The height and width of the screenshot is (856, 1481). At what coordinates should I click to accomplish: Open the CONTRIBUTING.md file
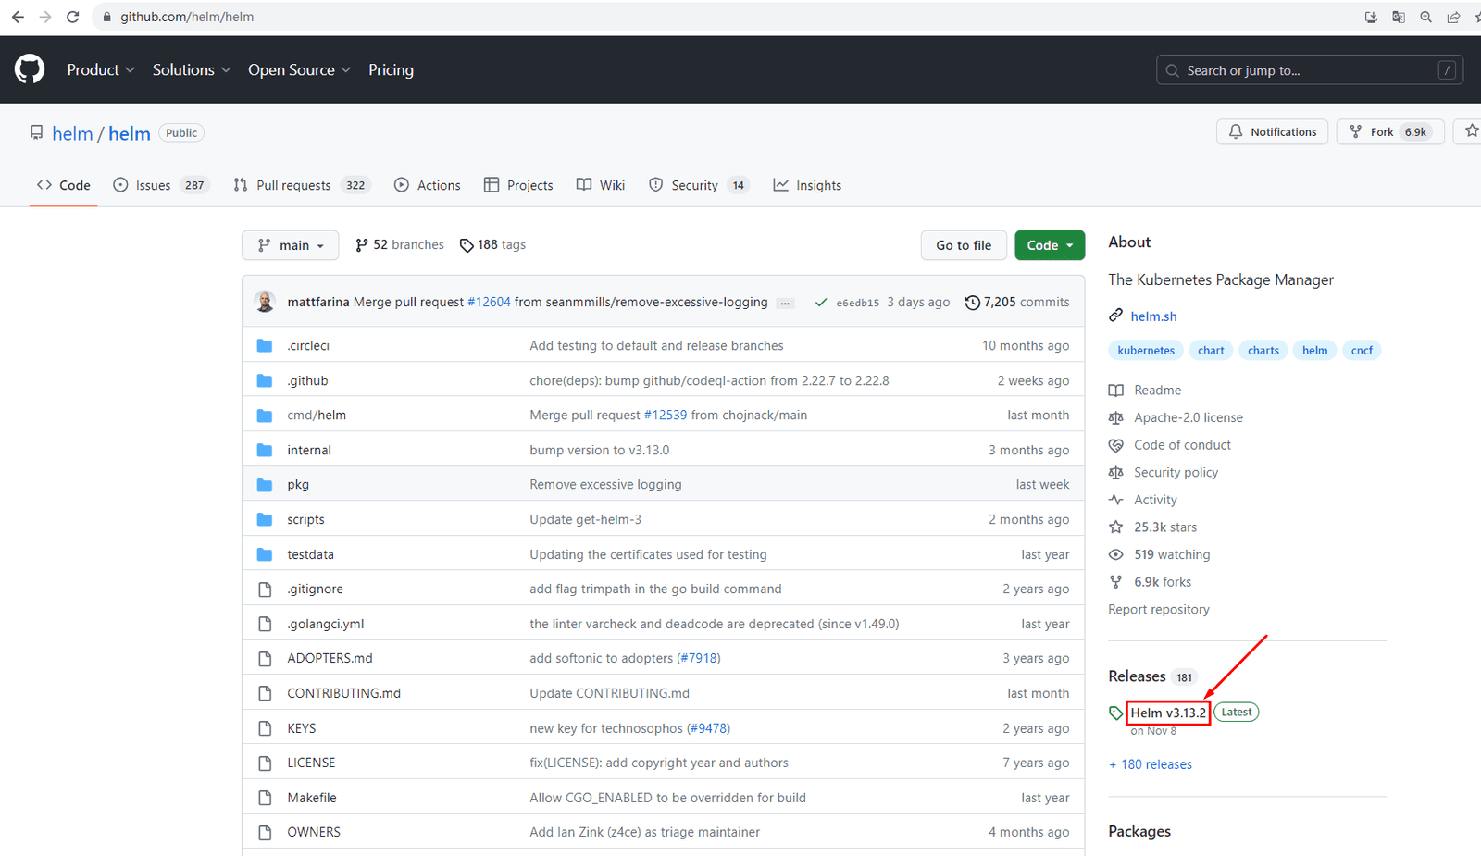pyautogui.click(x=343, y=693)
